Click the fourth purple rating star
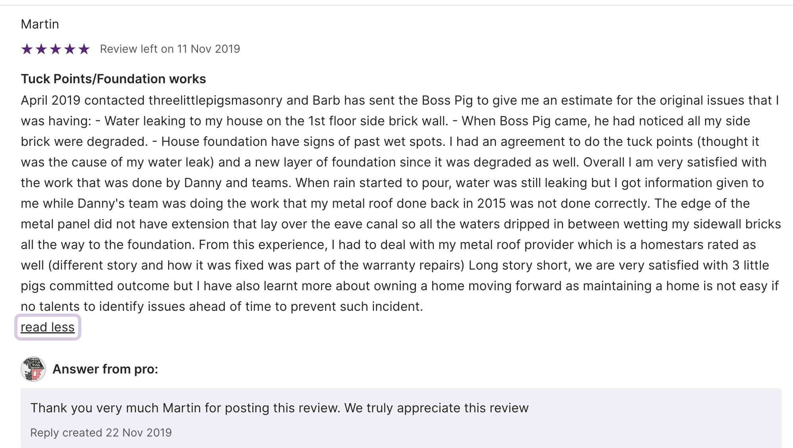This screenshot has height=448, width=793. pos(70,49)
